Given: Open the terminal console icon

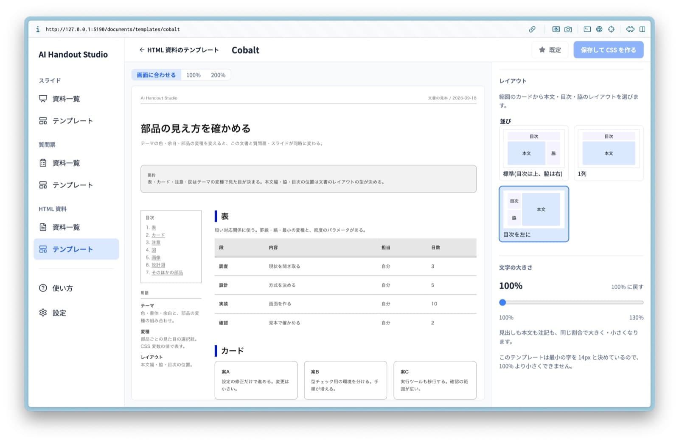Looking at the screenshot, I should [587, 29].
